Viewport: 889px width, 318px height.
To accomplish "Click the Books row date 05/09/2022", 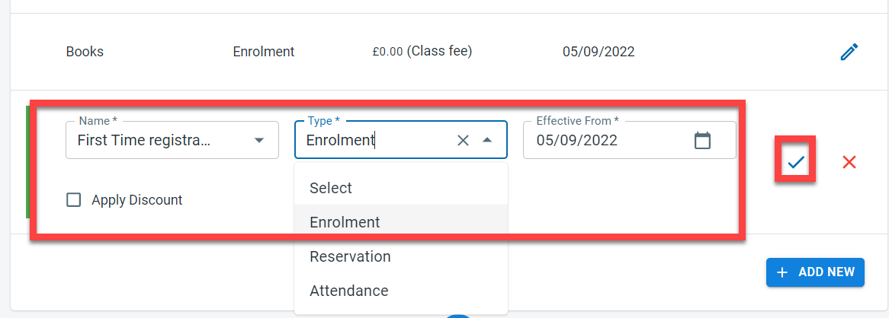I will point(599,52).
